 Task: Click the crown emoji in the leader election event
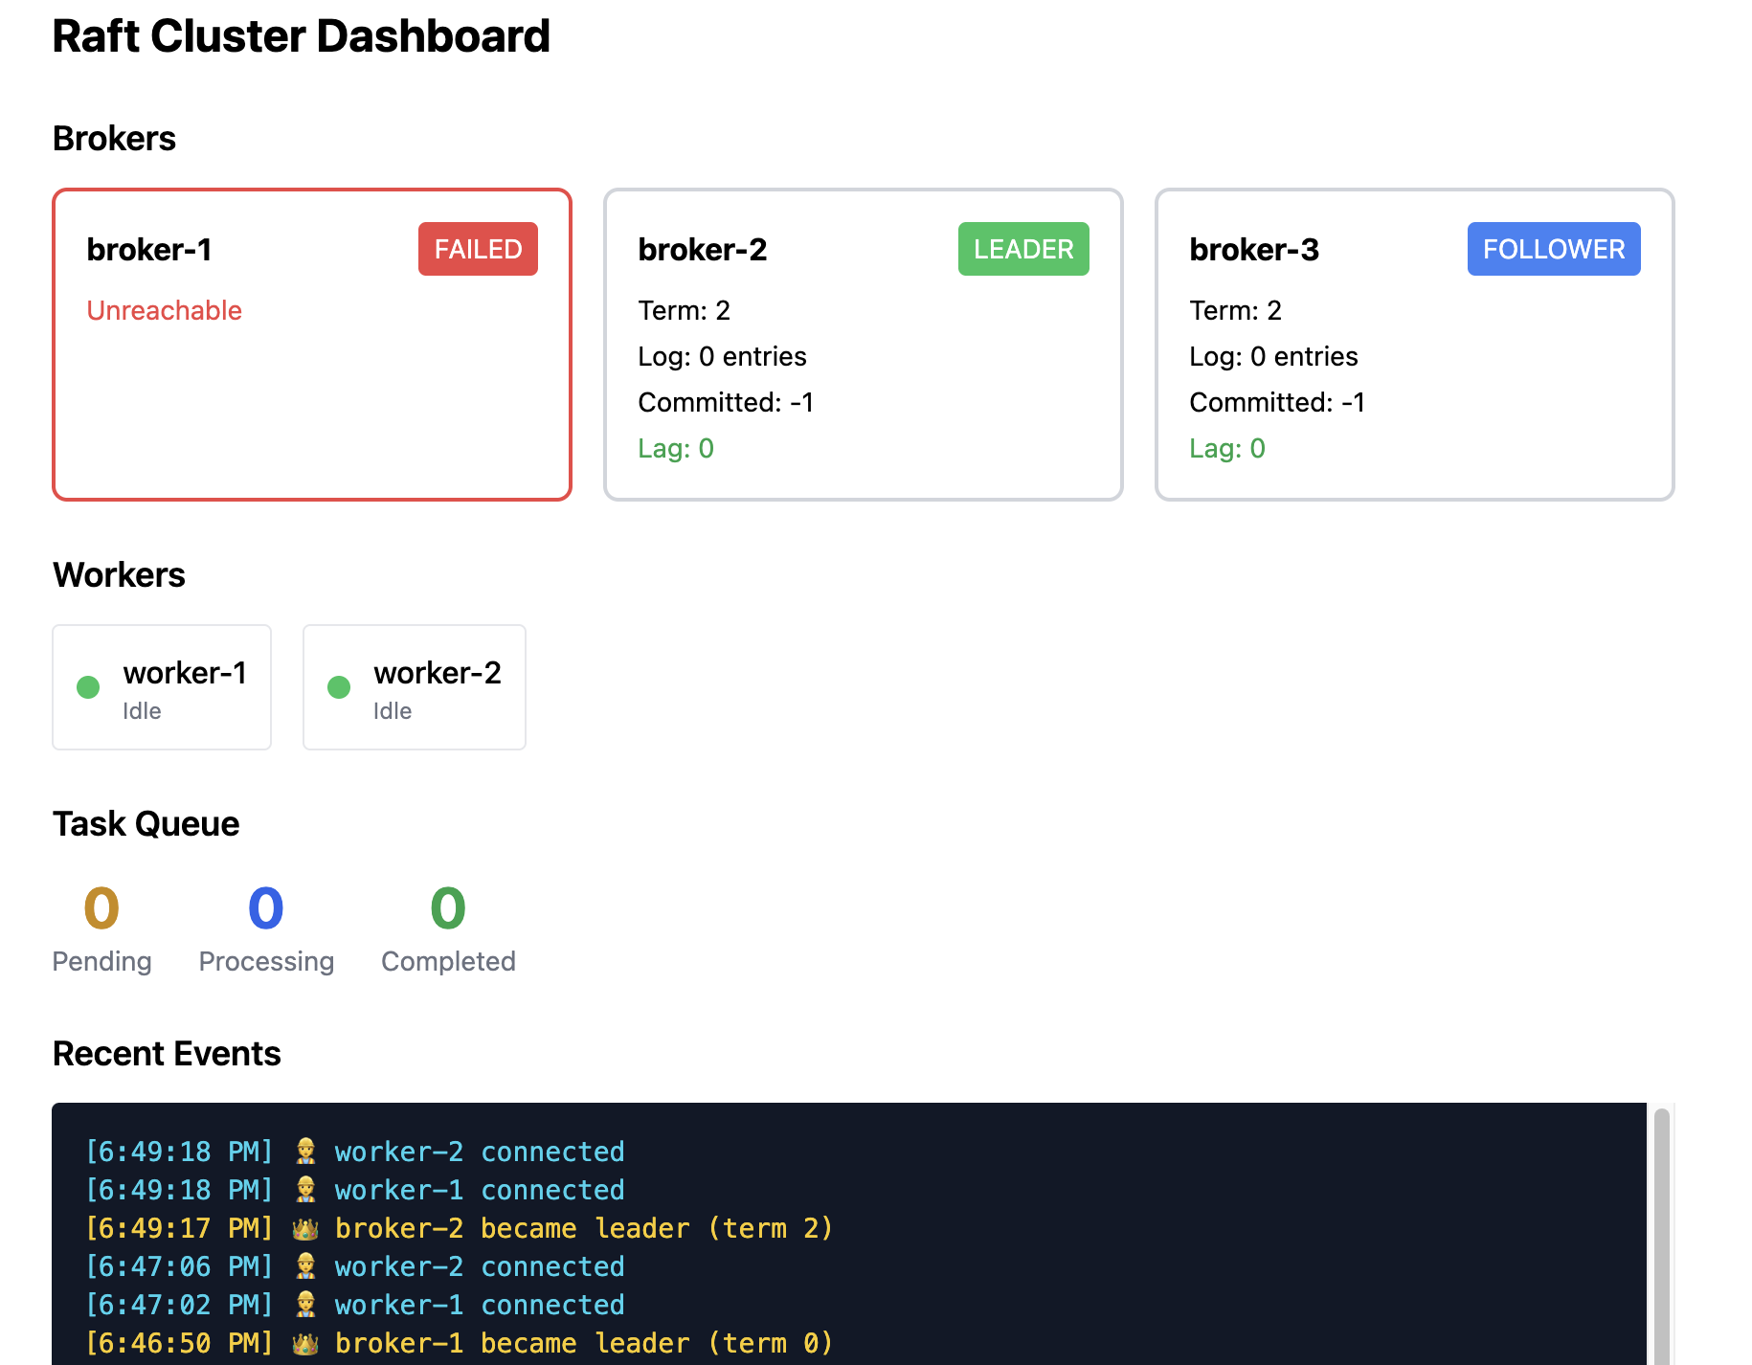tap(305, 1227)
